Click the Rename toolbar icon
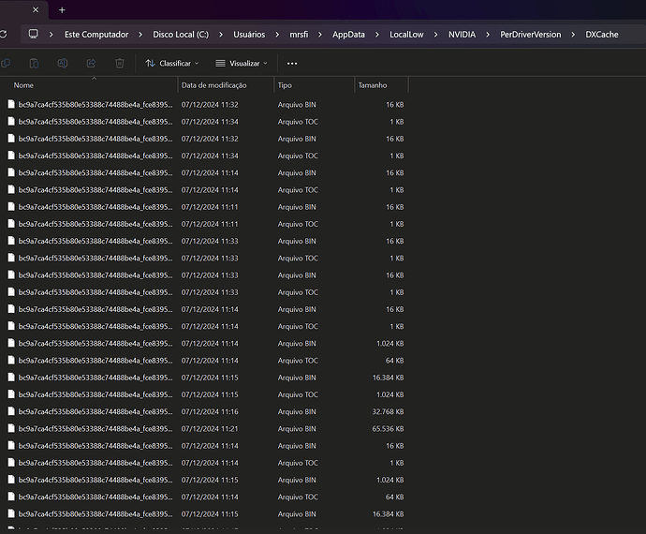646x534 pixels. [x=63, y=63]
